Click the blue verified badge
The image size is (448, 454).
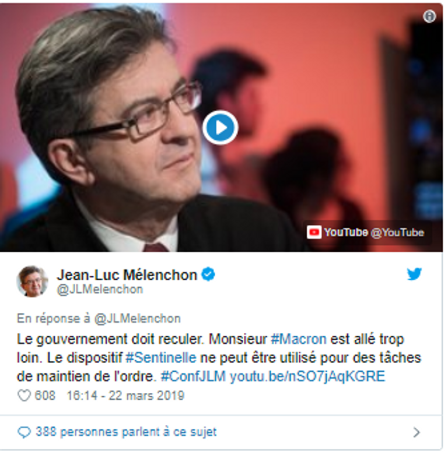(208, 274)
